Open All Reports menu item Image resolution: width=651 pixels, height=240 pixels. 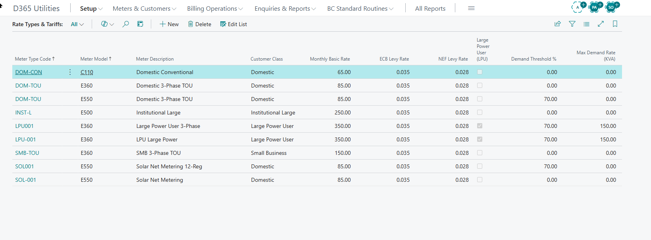[x=430, y=9]
